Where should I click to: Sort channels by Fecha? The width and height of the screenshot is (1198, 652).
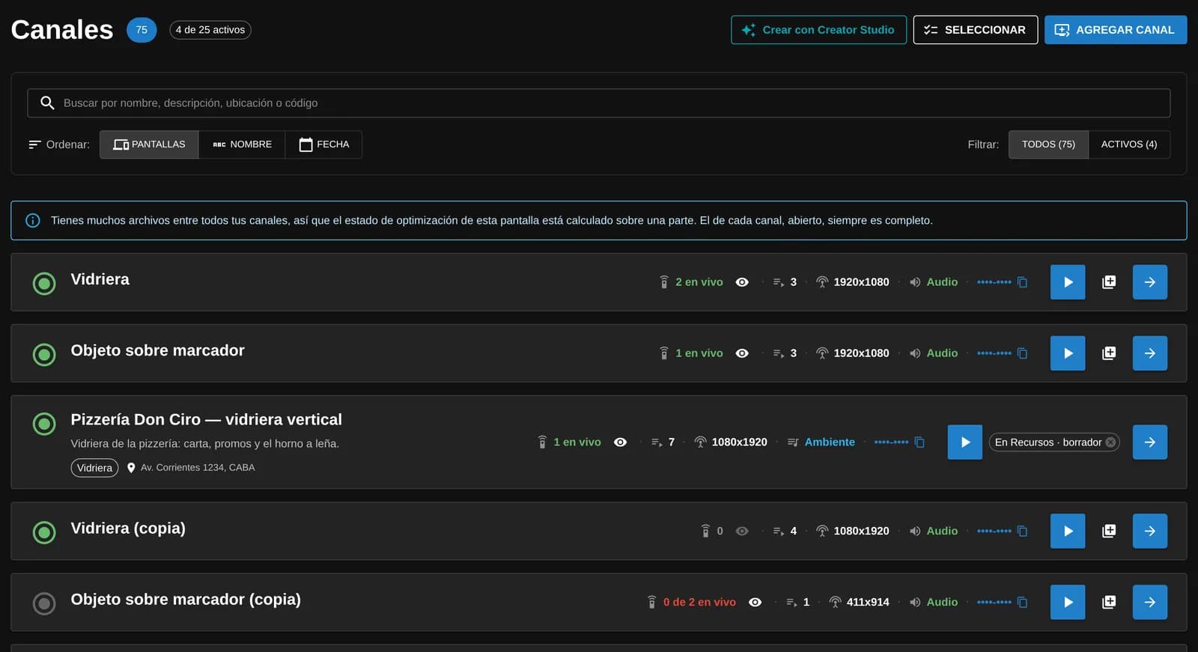click(324, 144)
